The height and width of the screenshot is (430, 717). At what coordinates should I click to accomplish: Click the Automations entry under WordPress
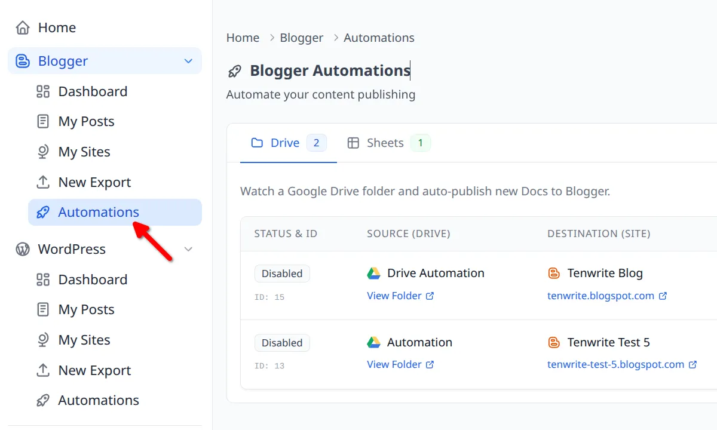[98, 400]
